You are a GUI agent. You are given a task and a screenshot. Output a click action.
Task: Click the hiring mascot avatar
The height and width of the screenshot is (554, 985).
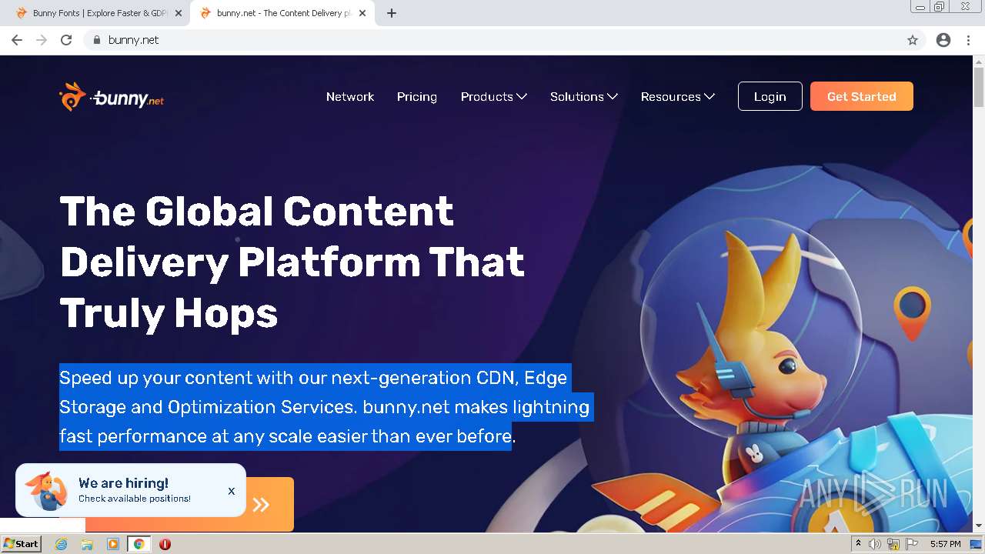(47, 490)
